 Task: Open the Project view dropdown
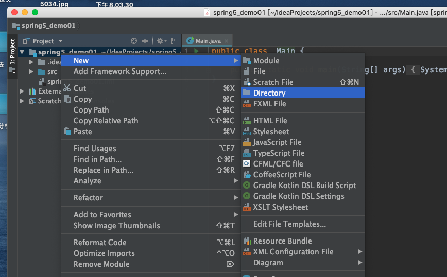[60, 41]
